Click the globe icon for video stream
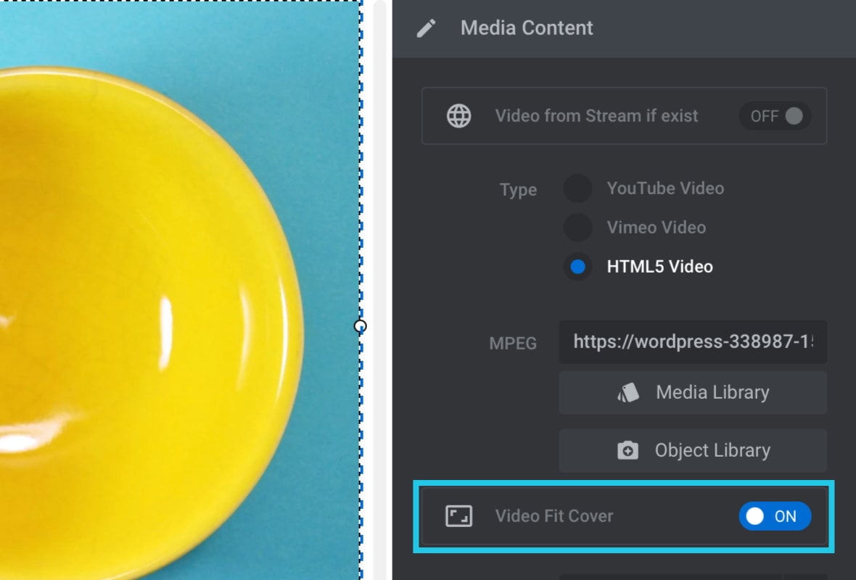 click(x=458, y=116)
